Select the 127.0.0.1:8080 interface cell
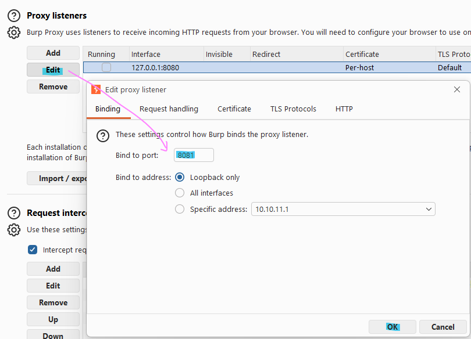Viewport: 471px width, 339px height. pyautogui.click(x=166, y=67)
